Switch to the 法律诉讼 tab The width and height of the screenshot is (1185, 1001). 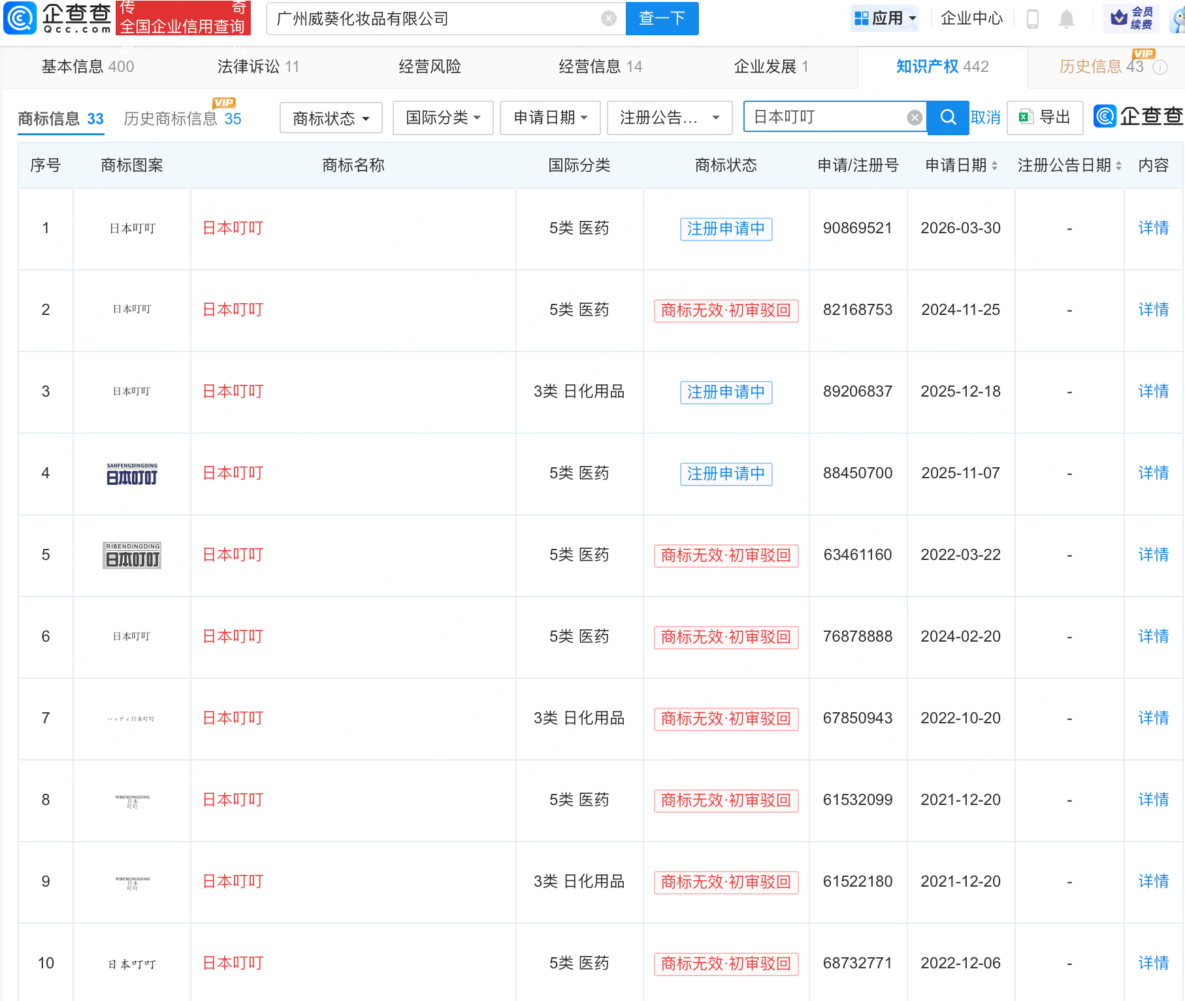(x=258, y=67)
